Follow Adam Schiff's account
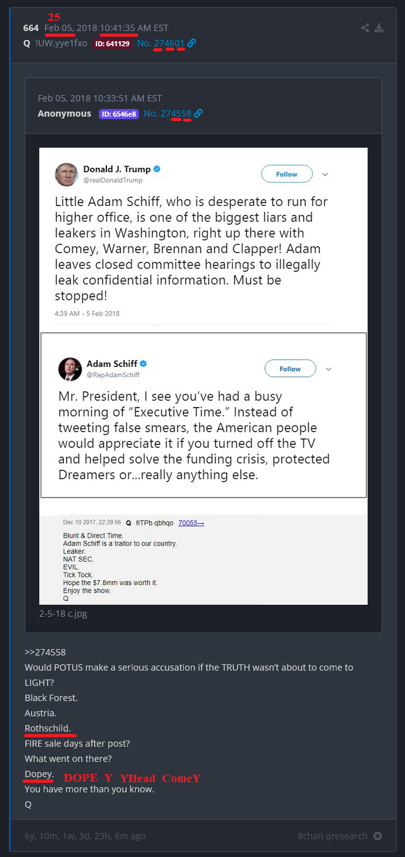The width and height of the screenshot is (405, 857). coord(290,369)
